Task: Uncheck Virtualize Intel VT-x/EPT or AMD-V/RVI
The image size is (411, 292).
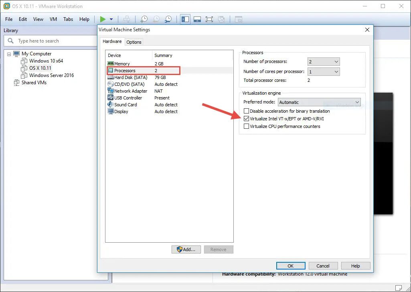Action: tap(247, 119)
